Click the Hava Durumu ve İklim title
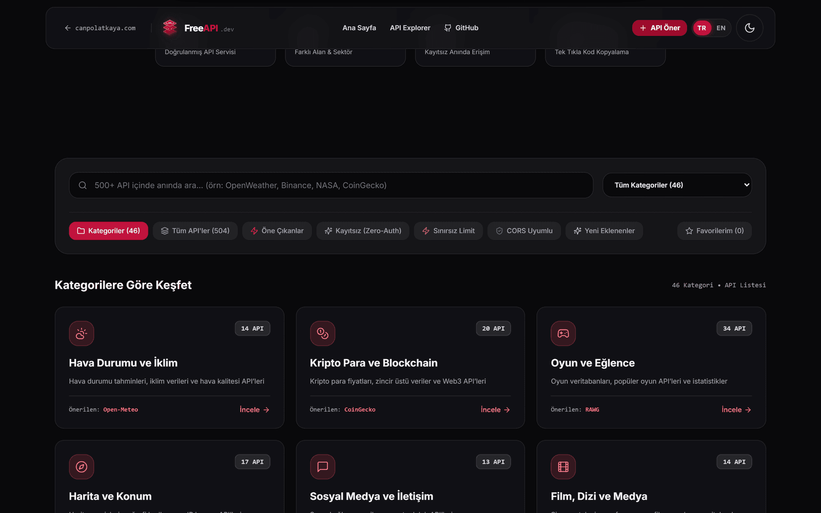The height and width of the screenshot is (513, 821). (123, 363)
